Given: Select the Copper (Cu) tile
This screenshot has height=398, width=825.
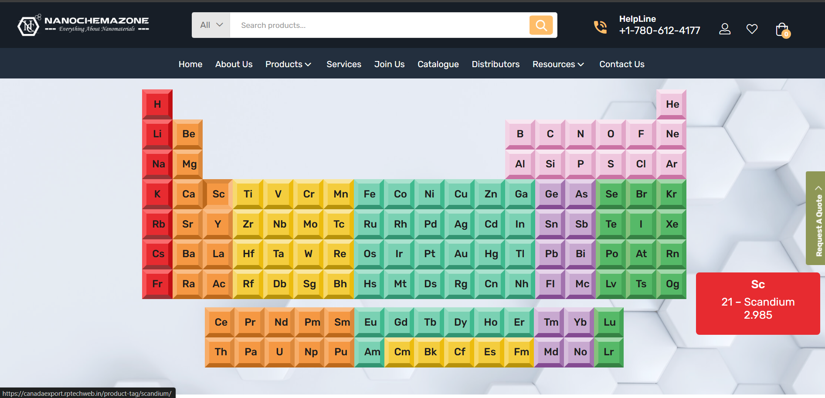Looking at the screenshot, I should (x=460, y=194).
